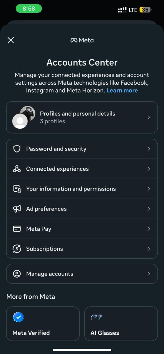Open the Learn more link
Viewport: 164px width, 354px height.
(x=122, y=90)
